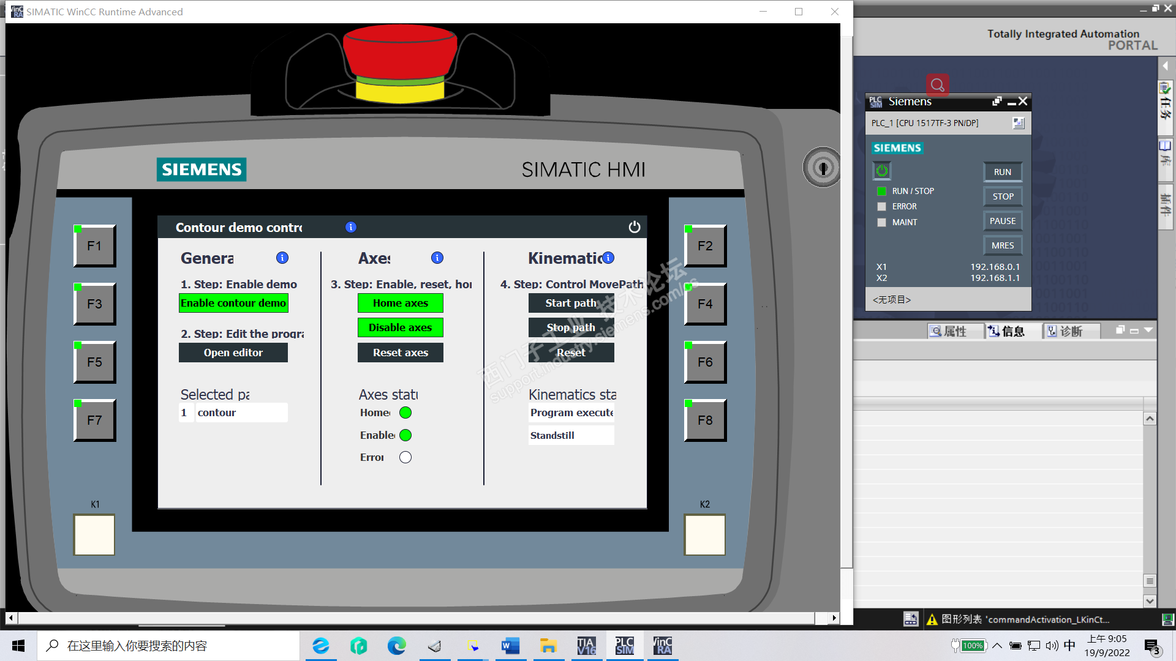Turn the key switch on HMI
The width and height of the screenshot is (1176, 661).
point(823,167)
